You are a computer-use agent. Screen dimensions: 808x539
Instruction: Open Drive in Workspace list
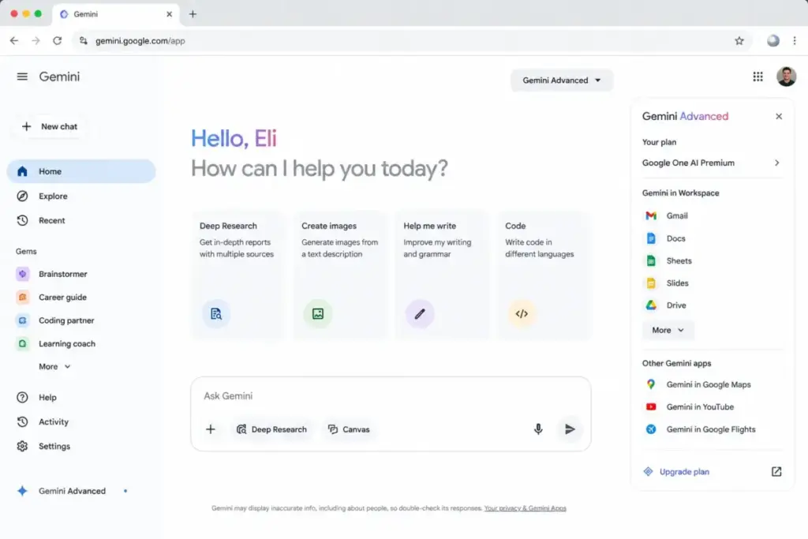pyautogui.click(x=666, y=305)
